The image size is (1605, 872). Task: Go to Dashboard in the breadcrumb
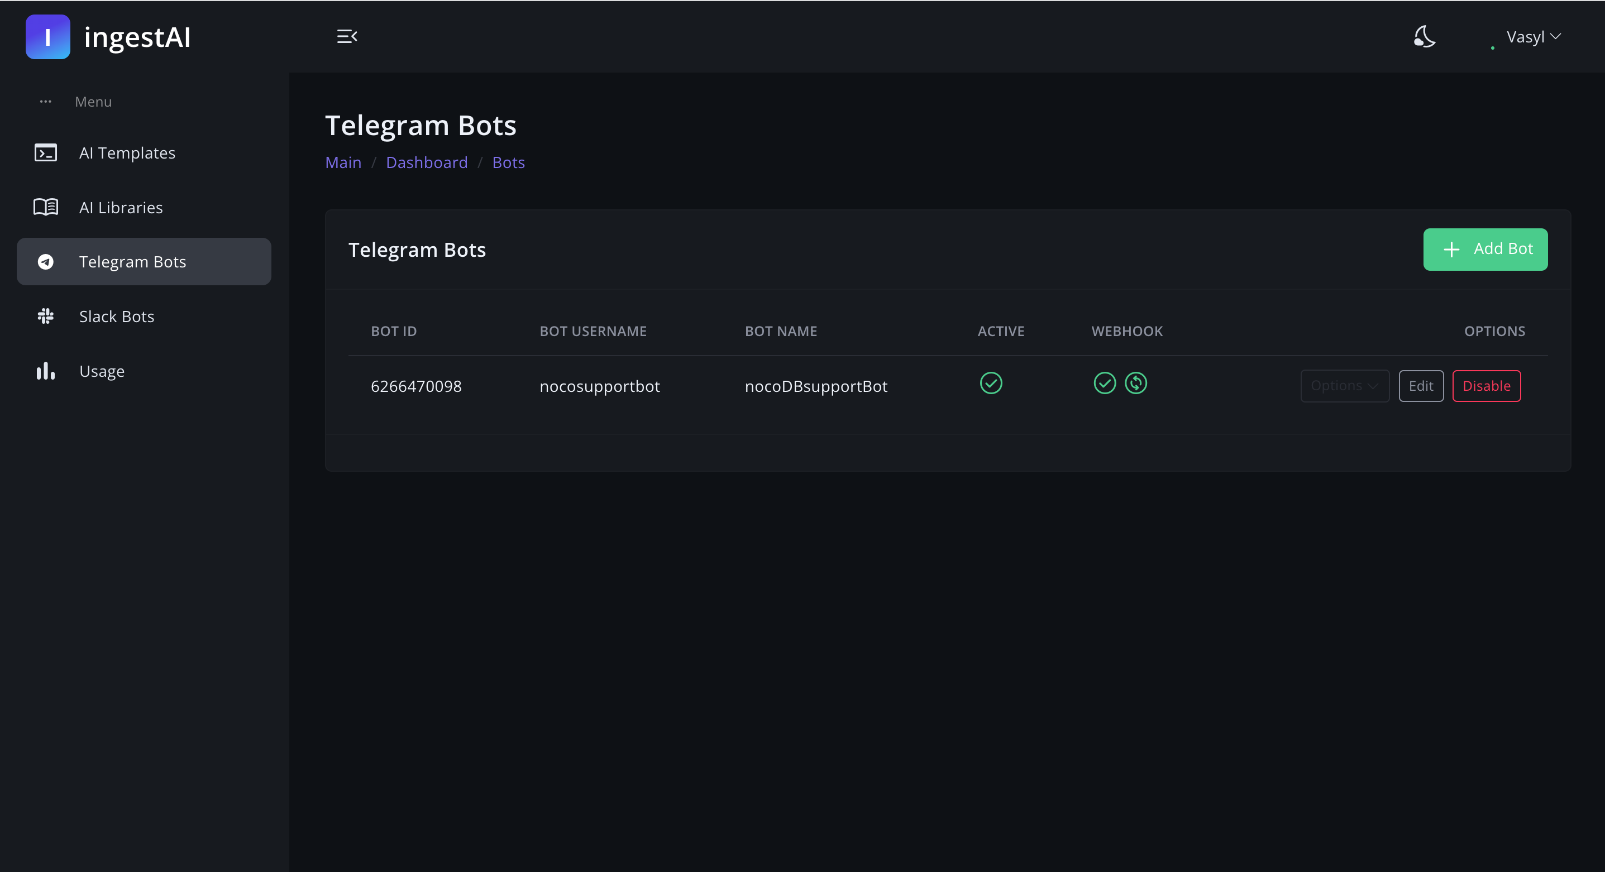[427, 162]
